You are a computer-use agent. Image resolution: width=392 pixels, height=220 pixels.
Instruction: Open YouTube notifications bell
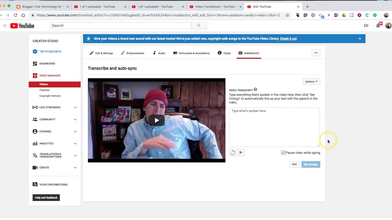pyautogui.click(x=378, y=26)
